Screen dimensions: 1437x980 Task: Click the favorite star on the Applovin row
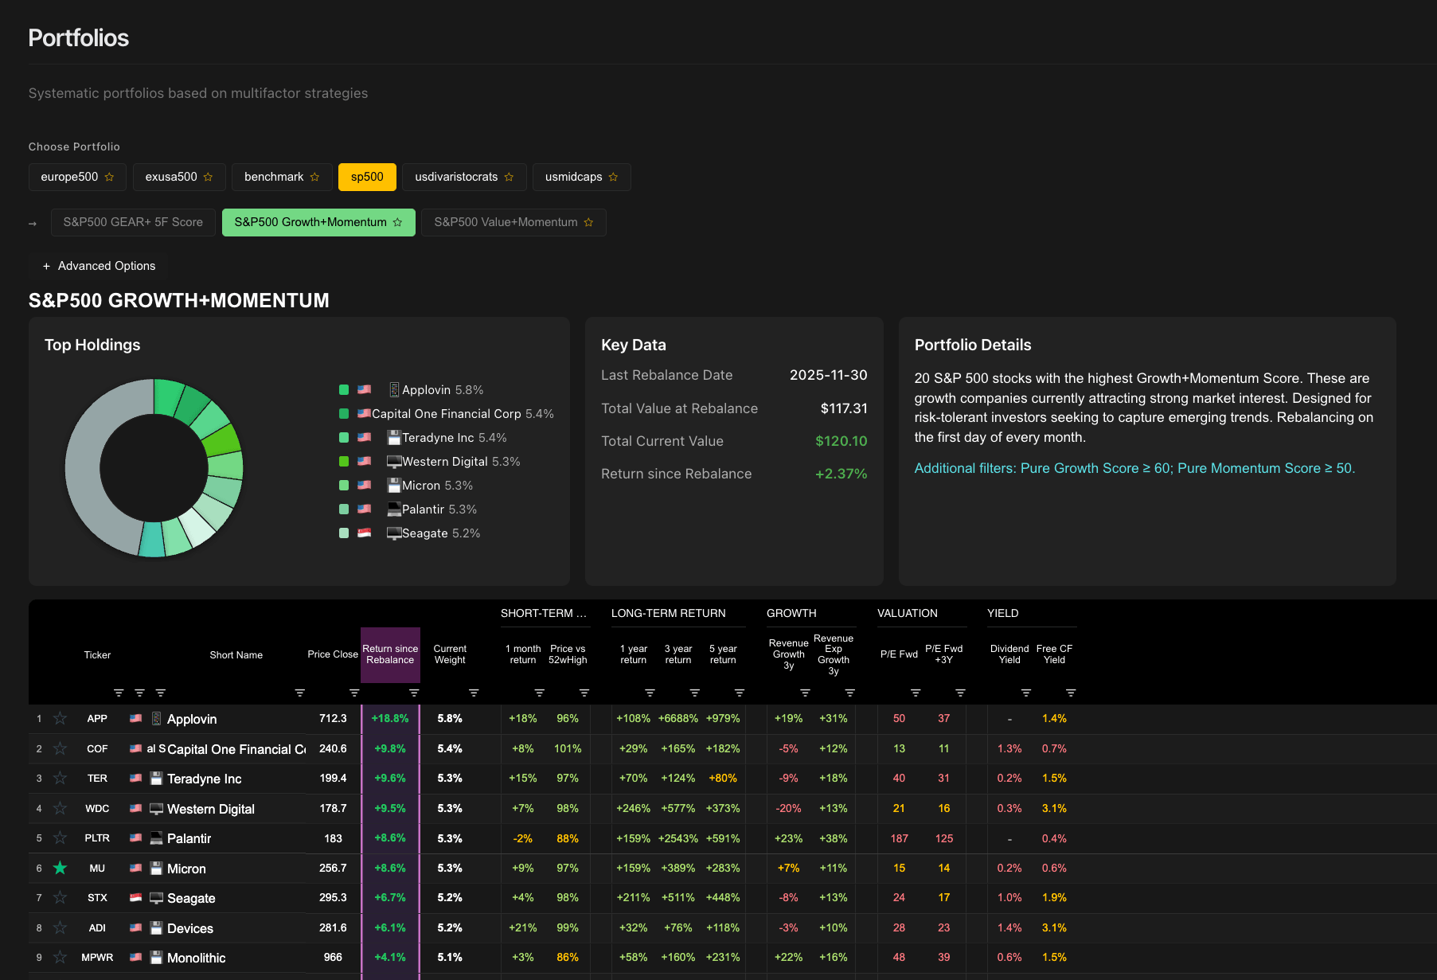click(60, 718)
